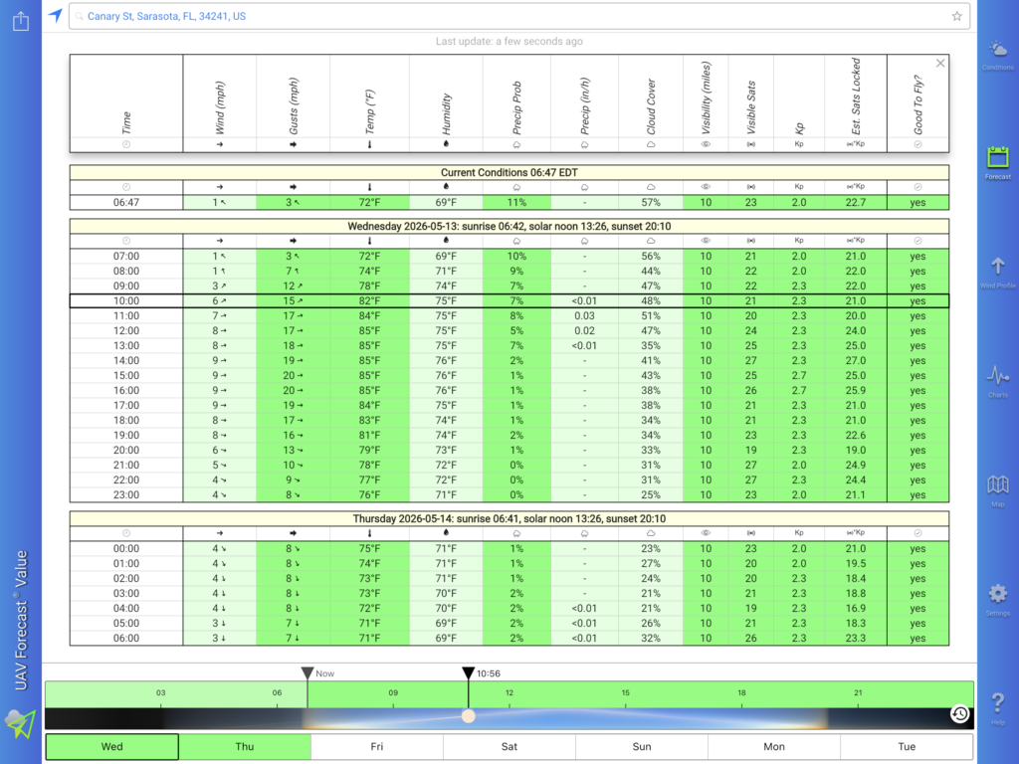Click the Thursday 2026-05-14 section header
Image resolution: width=1019 pixels, height=764 pixels.
[509, 518]
